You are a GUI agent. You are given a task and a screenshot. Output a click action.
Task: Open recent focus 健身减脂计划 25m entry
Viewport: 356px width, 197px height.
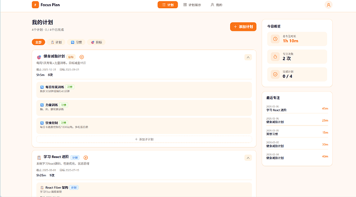[x=297, y=120]
